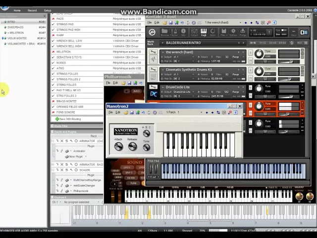
Task: Open Kontakt's Browse panel
Action: pyautogui.click(x=164, y=32)
